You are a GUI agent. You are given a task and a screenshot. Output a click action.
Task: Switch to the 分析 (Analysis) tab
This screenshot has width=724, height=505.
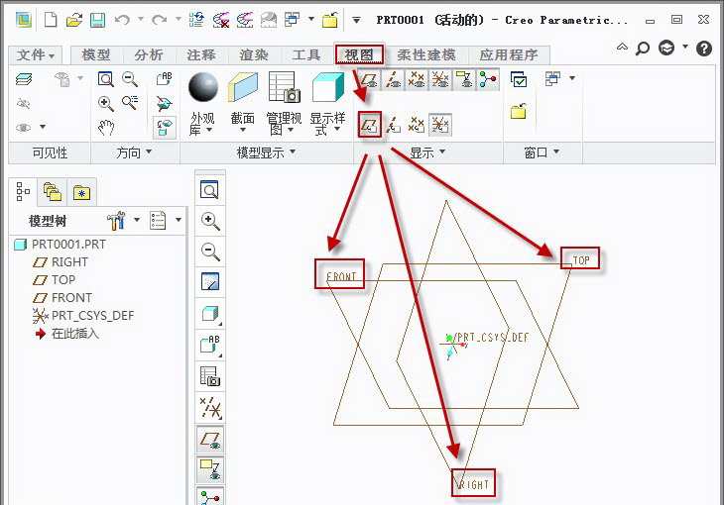(x=149, y=55)
